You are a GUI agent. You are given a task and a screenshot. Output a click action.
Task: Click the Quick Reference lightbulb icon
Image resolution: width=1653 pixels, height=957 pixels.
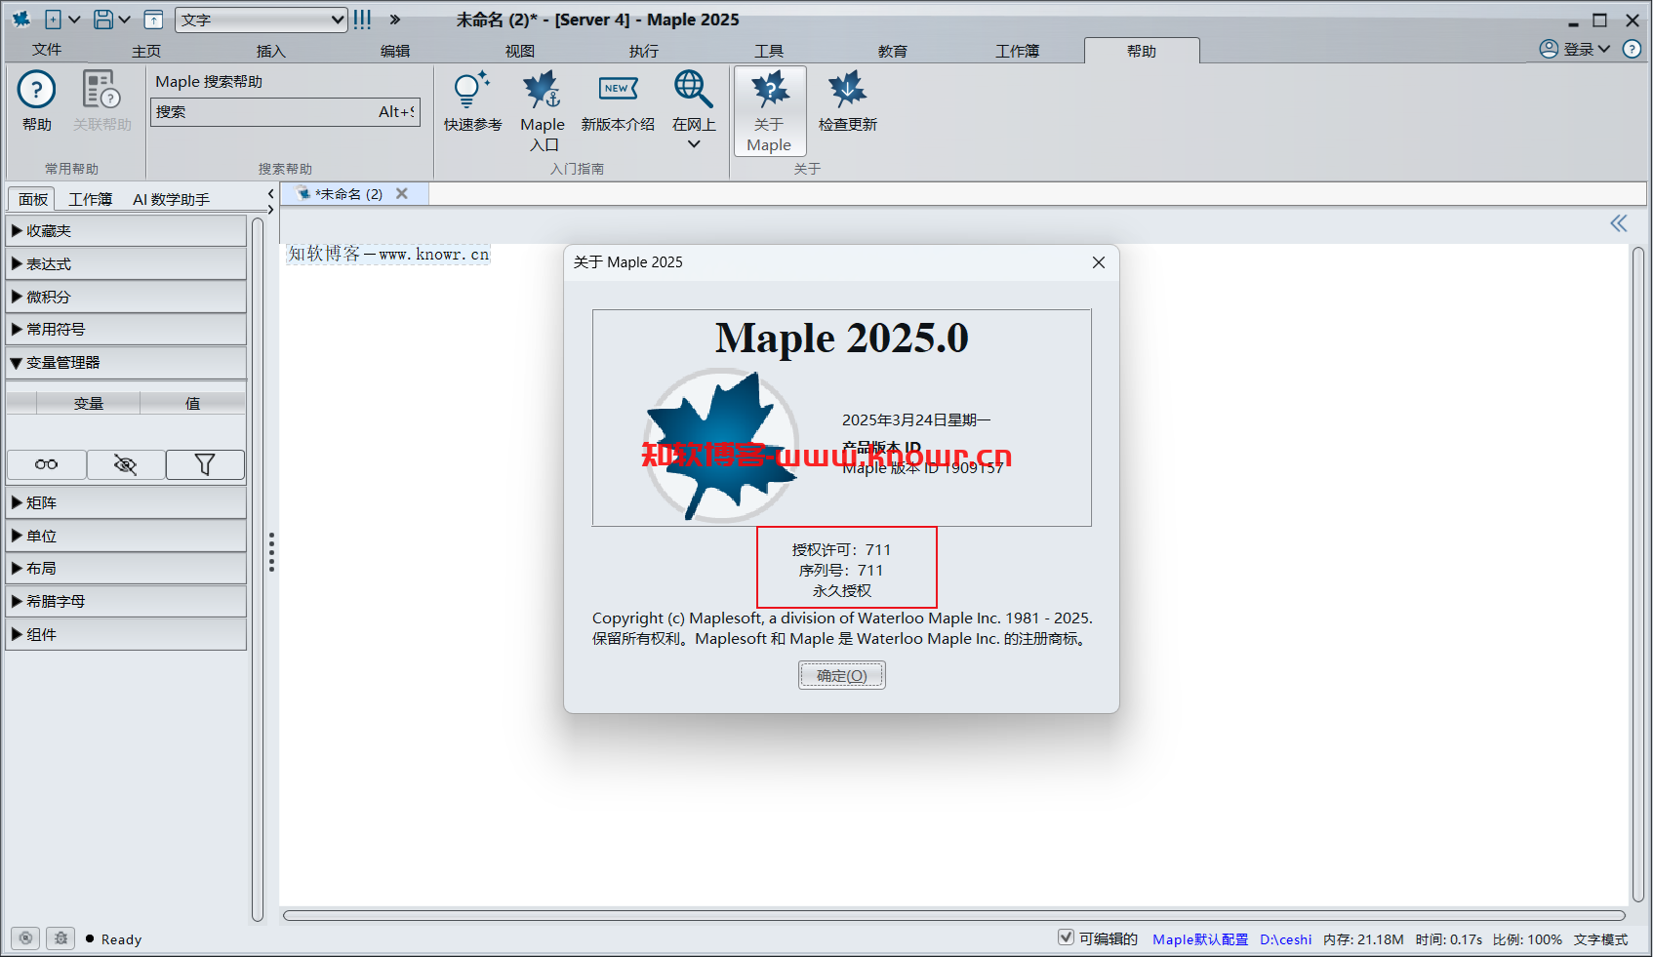pyautogui.click(x=471, y=91)
